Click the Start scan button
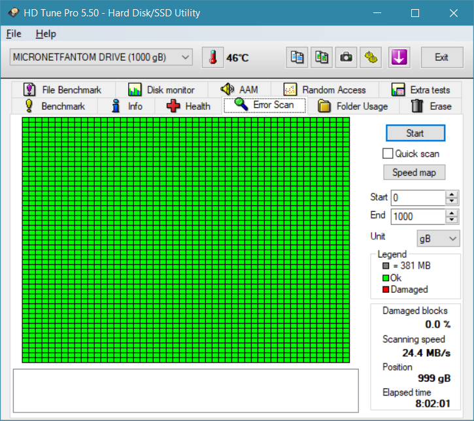The width and height of the screenshot is (474, 421). coord(415,133)
